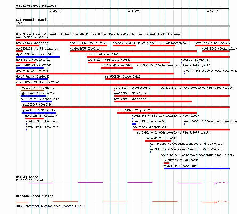Select dgv6747n100 (Coe2014) label
Image resolution: width=237 pixels, height=214 pixels.
[33, 76]
